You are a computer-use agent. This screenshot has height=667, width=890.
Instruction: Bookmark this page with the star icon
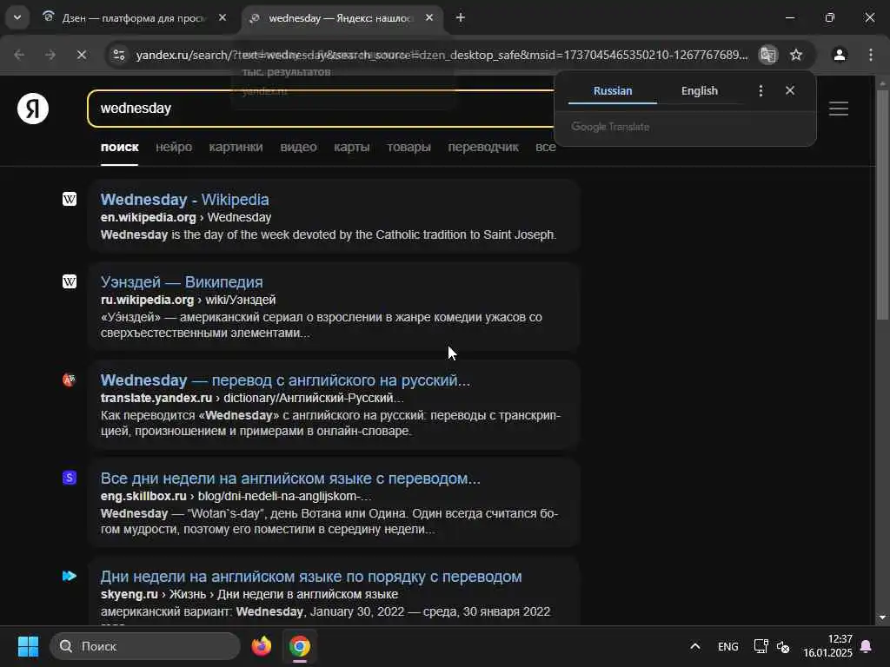click(796, 55)
